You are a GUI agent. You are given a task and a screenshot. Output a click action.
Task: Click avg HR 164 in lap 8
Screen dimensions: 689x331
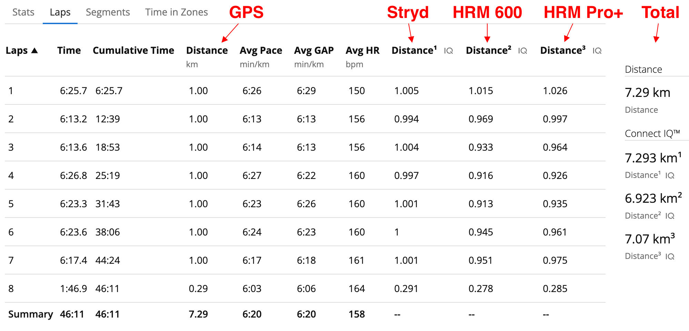click(x=357, y=289)
